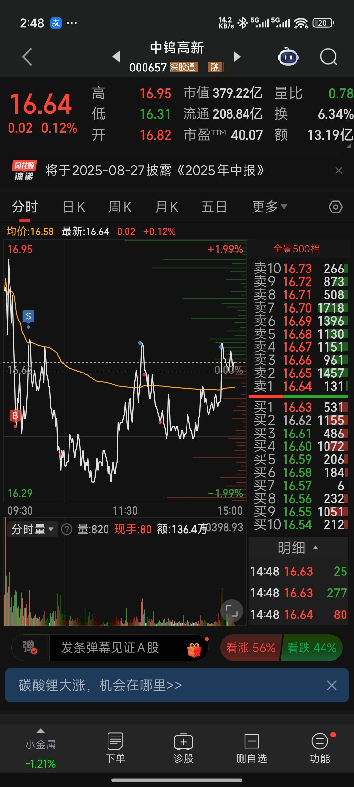
Task: Open 分时量 indicator dropdown
Action: tap(32, 529)
